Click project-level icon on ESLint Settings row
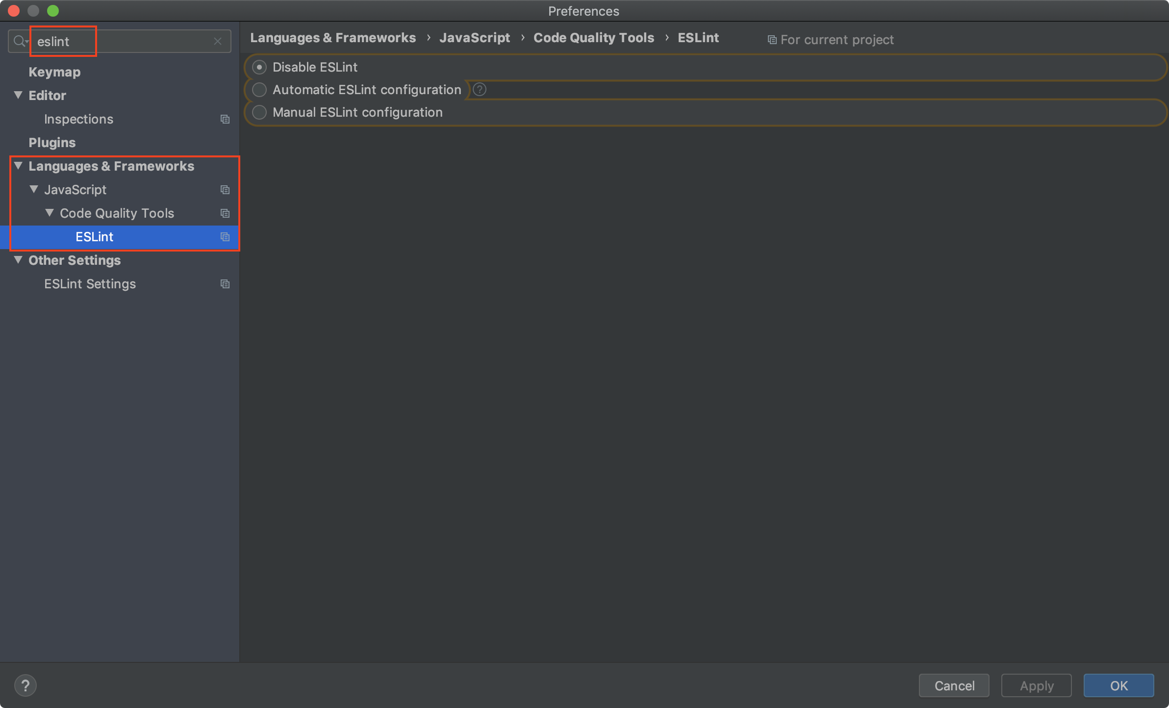1169x708 pixels. (225, 284)
